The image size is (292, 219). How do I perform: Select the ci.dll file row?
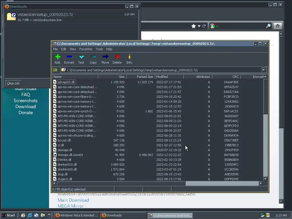point(158,145)
